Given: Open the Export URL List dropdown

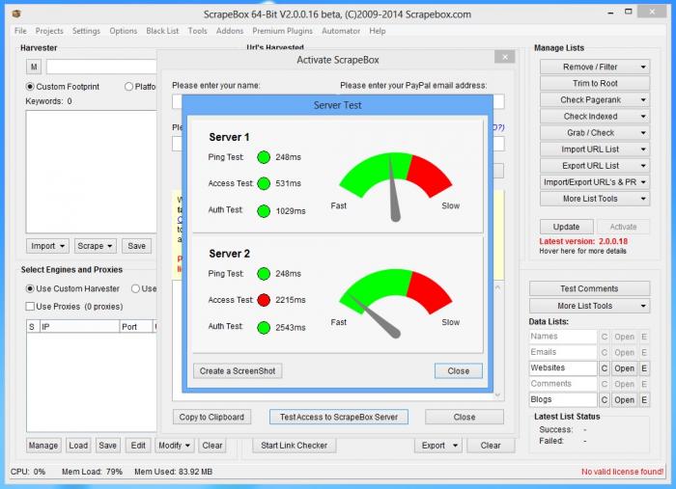Looking at the screenshot, I should (x=595, y=166).
